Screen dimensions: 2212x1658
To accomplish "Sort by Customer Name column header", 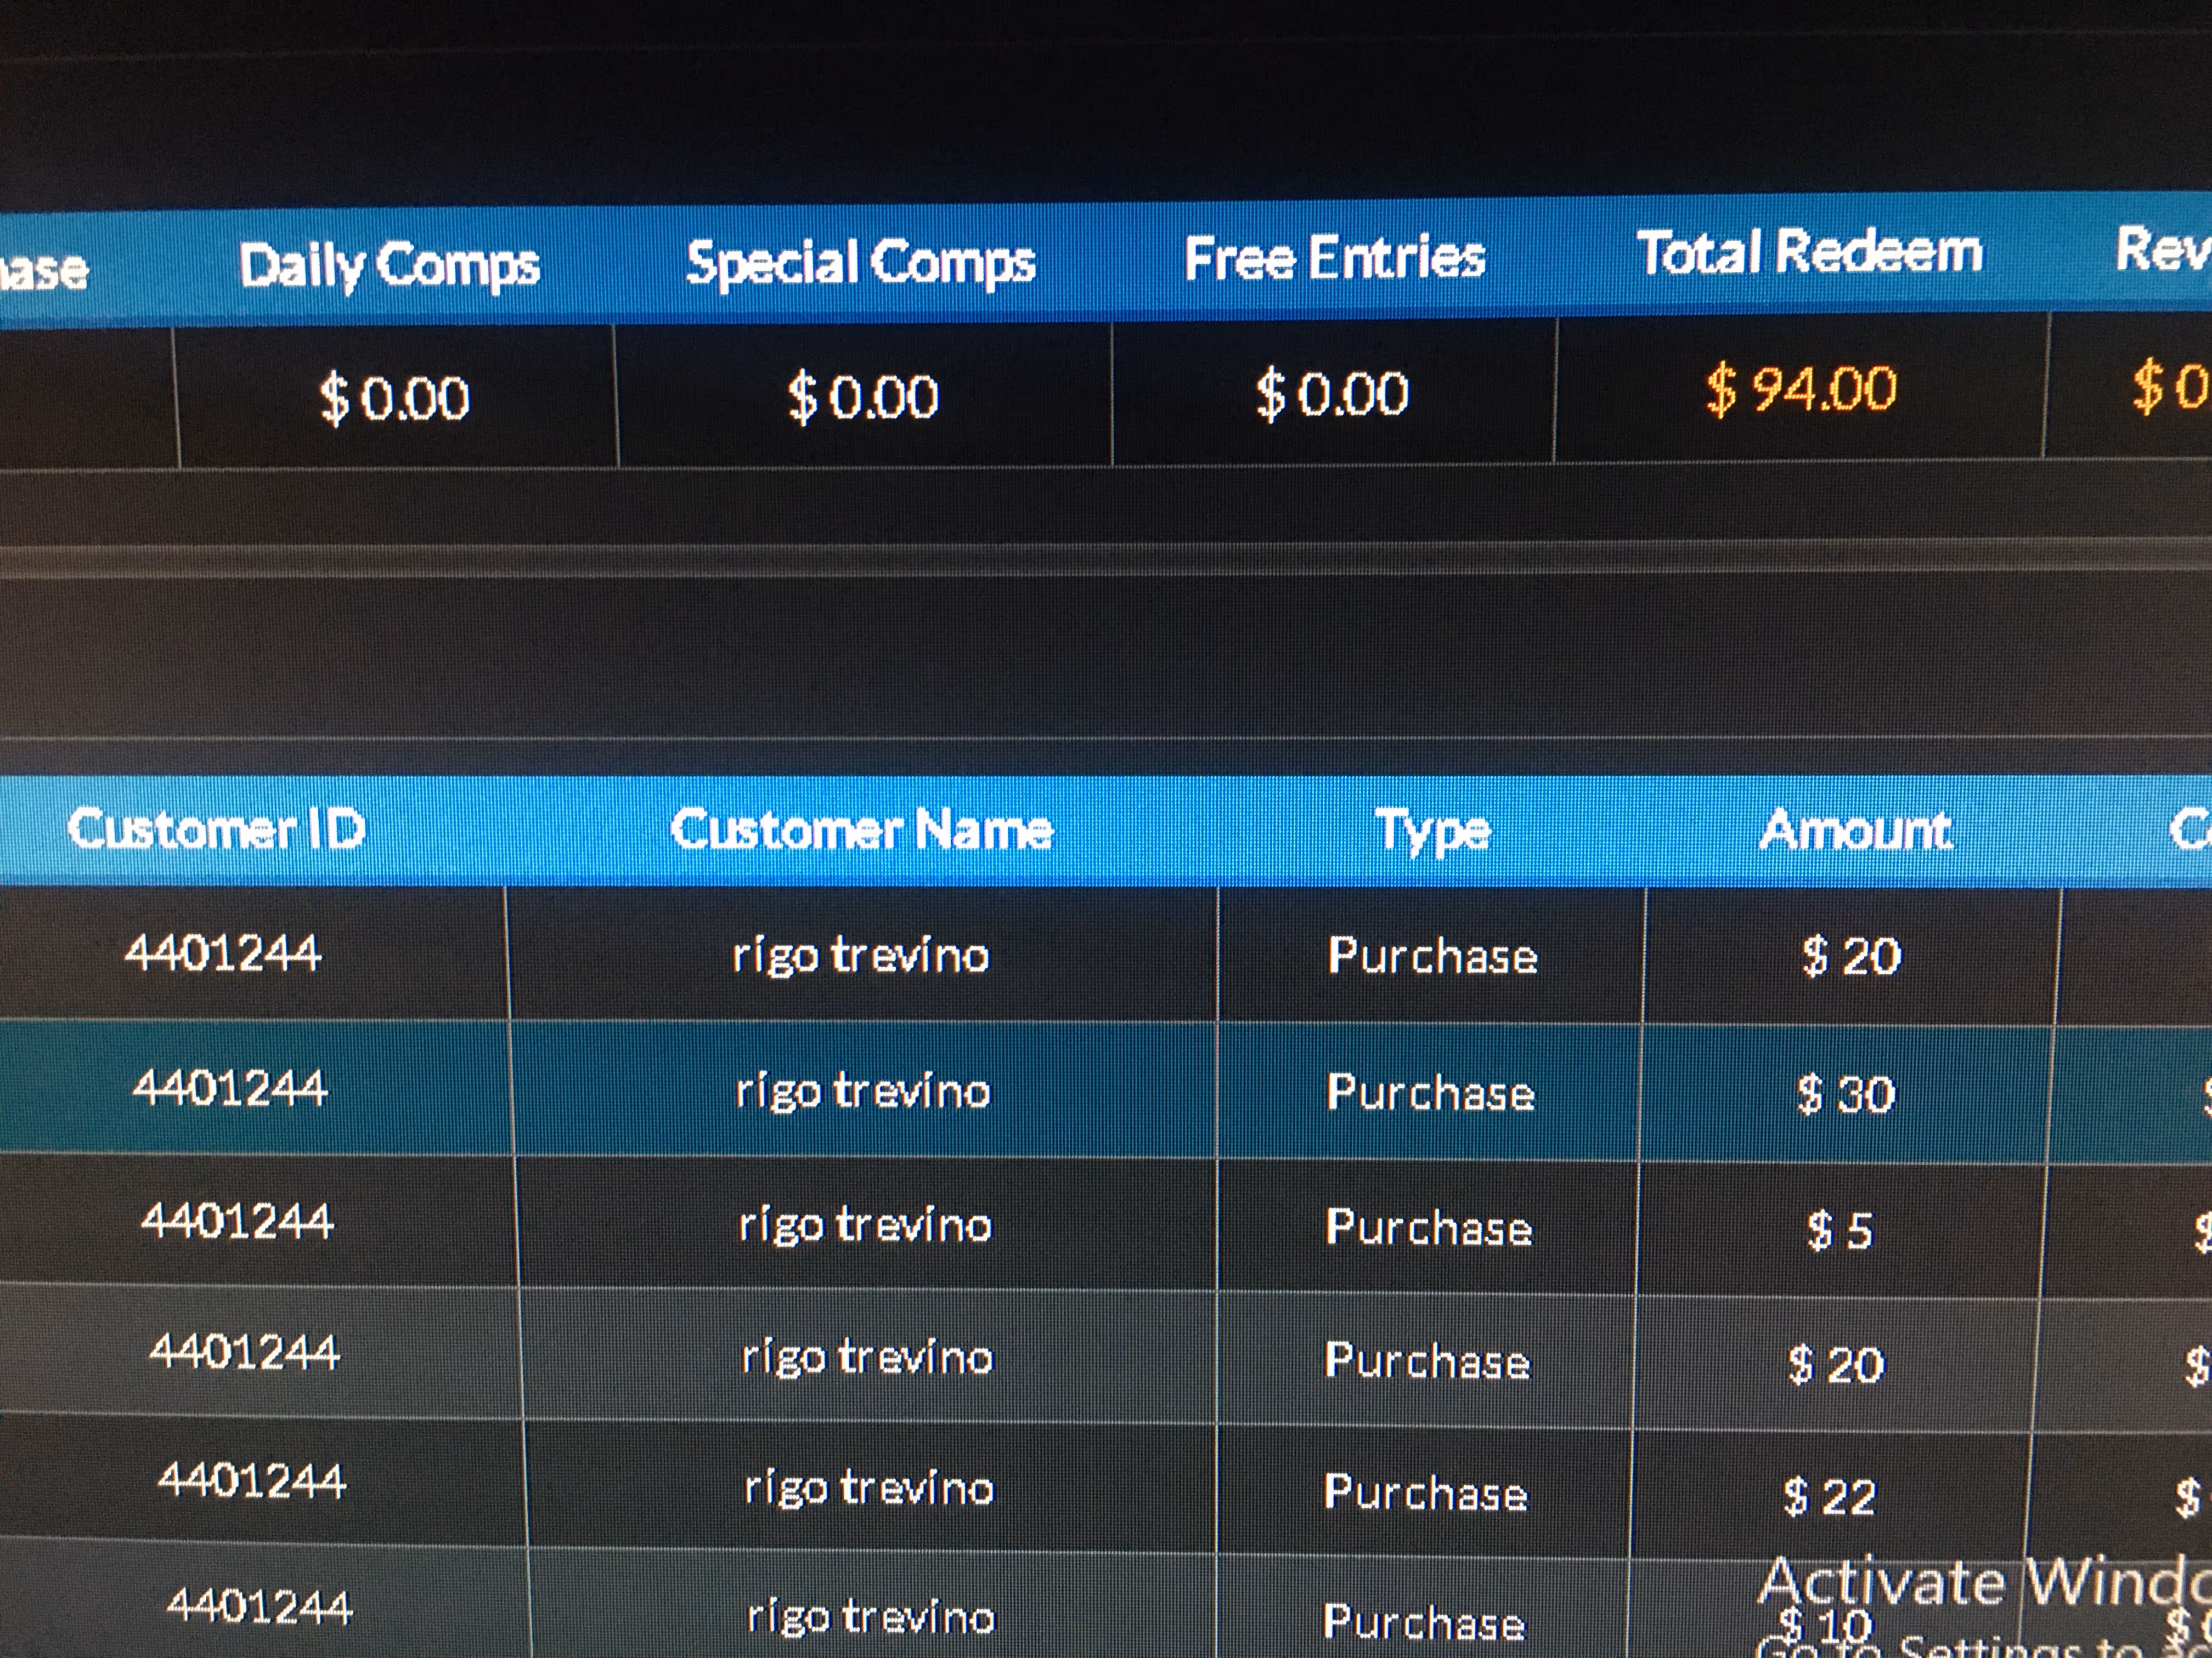I will point(861,830).
